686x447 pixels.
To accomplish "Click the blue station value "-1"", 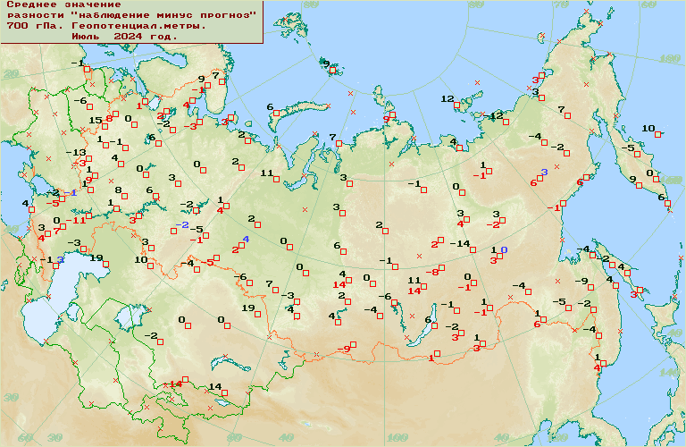I will 71,193.
